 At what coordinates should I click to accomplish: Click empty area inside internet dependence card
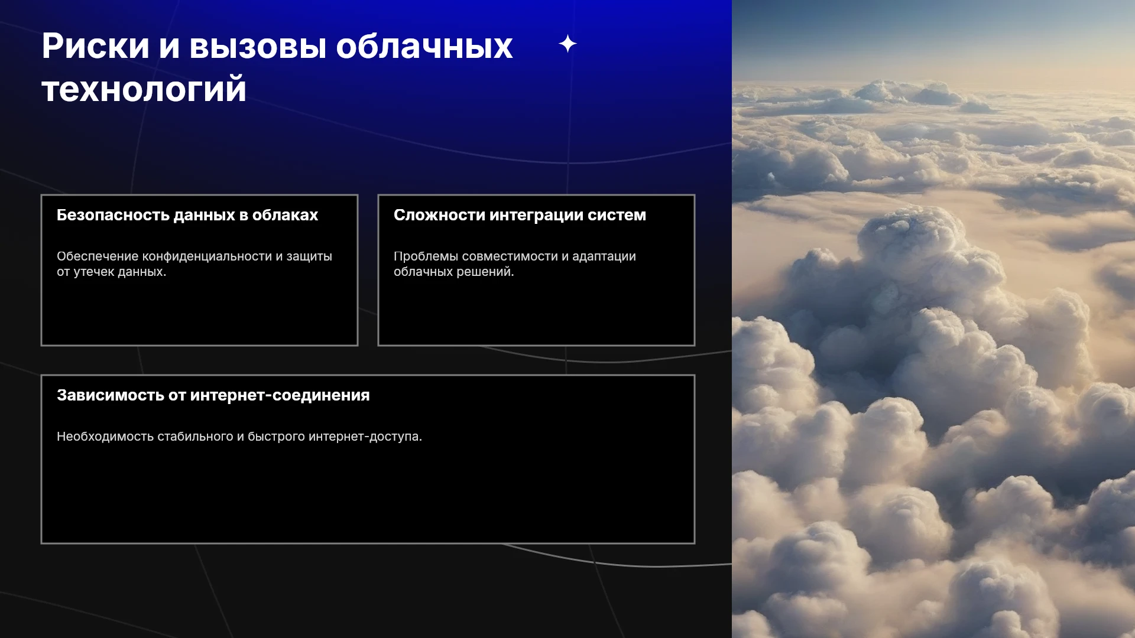pyautogui.click(x=368, y=496)
